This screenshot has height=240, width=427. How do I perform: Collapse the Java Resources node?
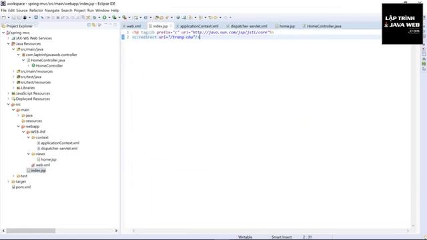9,43
